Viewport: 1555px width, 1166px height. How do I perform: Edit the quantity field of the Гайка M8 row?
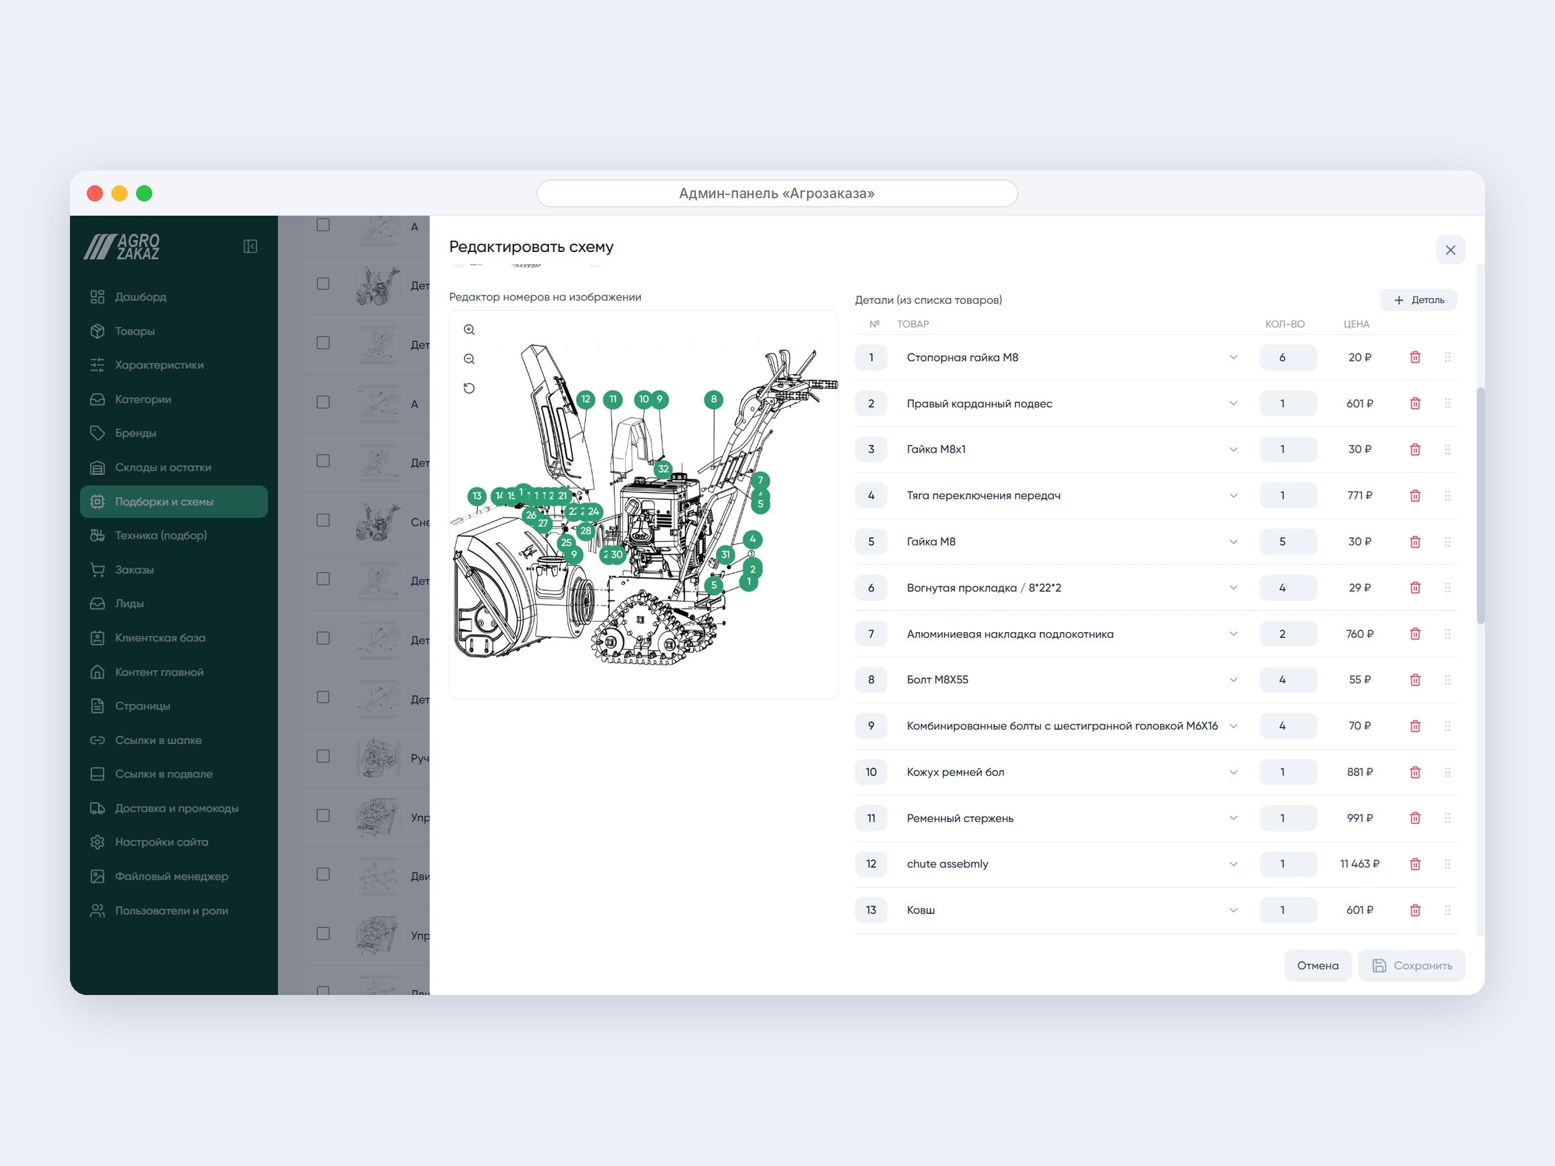click(x=1288, y=542)
